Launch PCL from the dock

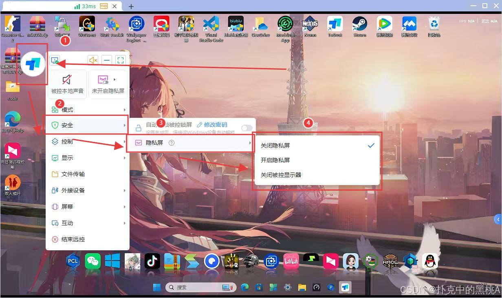(x=73, y=261)
